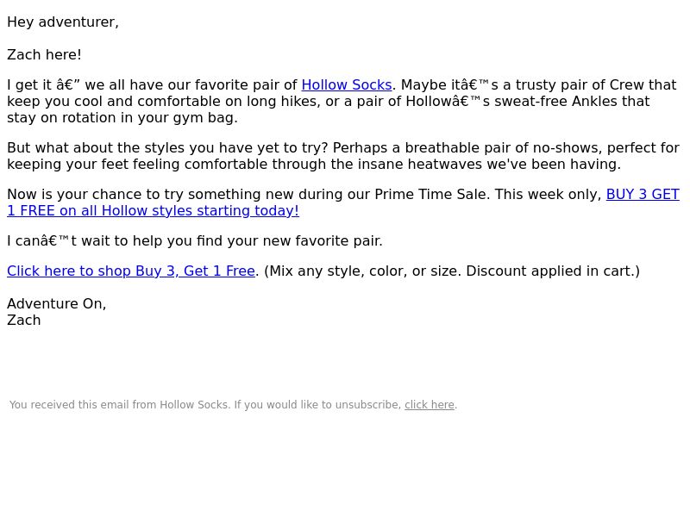
Task: Follow the BUY 3 GET 1 FREE link
Action: coord(643,195)
